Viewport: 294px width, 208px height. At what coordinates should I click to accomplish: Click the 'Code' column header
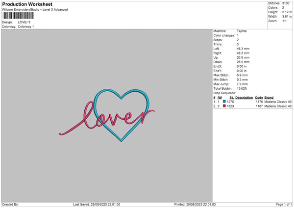(x=259, y=98)
